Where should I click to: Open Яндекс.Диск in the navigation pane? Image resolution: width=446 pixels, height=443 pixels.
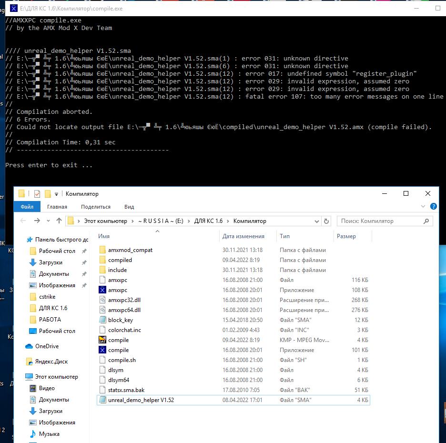tap(47, 362)
